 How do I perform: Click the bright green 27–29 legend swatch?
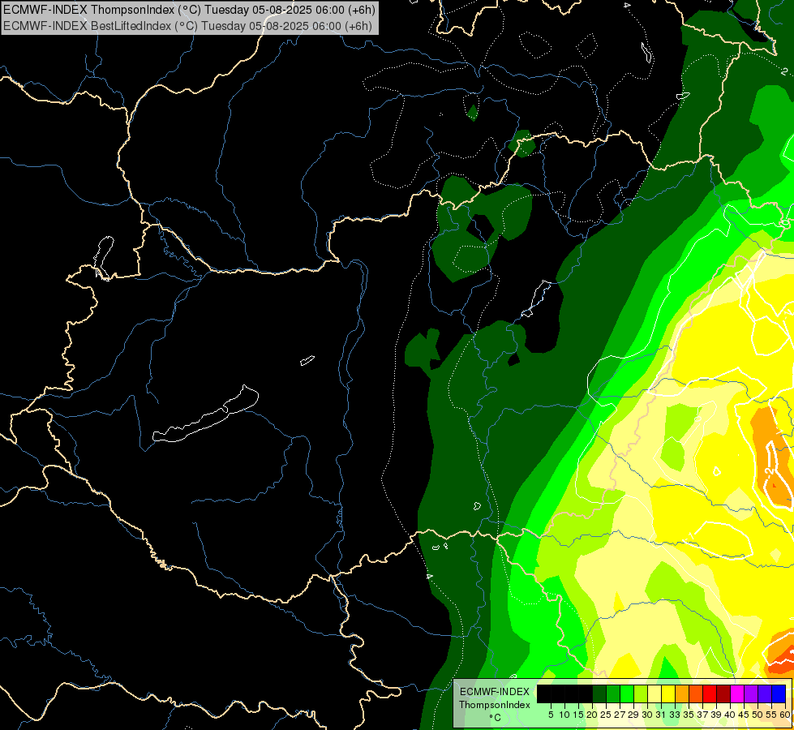pyautogui.click(x=627, y=693)
